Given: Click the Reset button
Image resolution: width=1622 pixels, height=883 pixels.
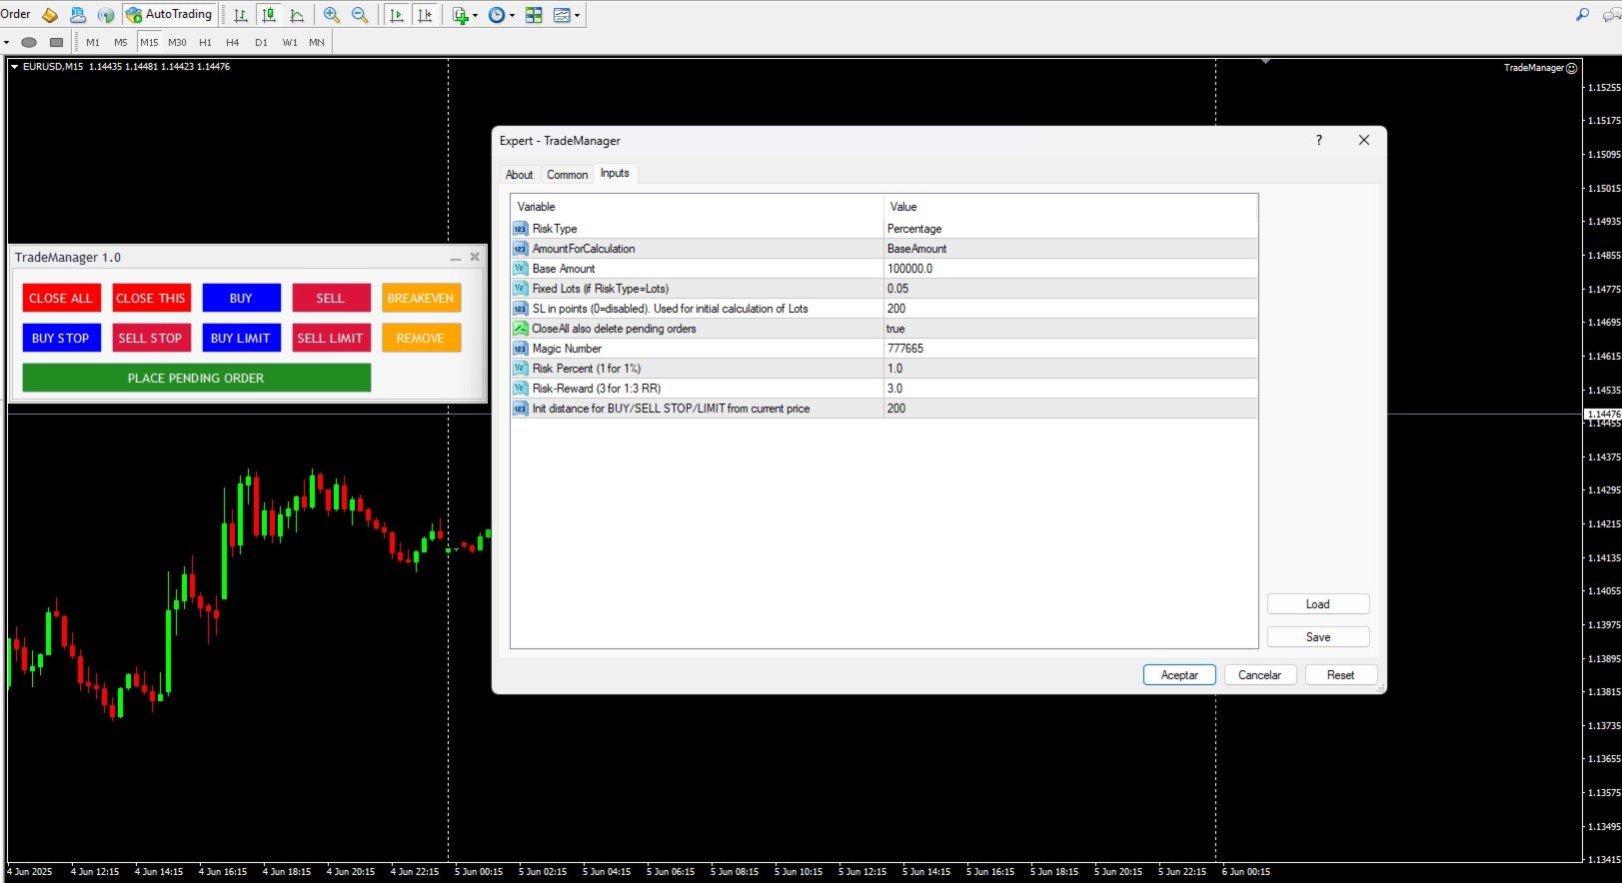Looking at the screenshot, I should 1340,675.
